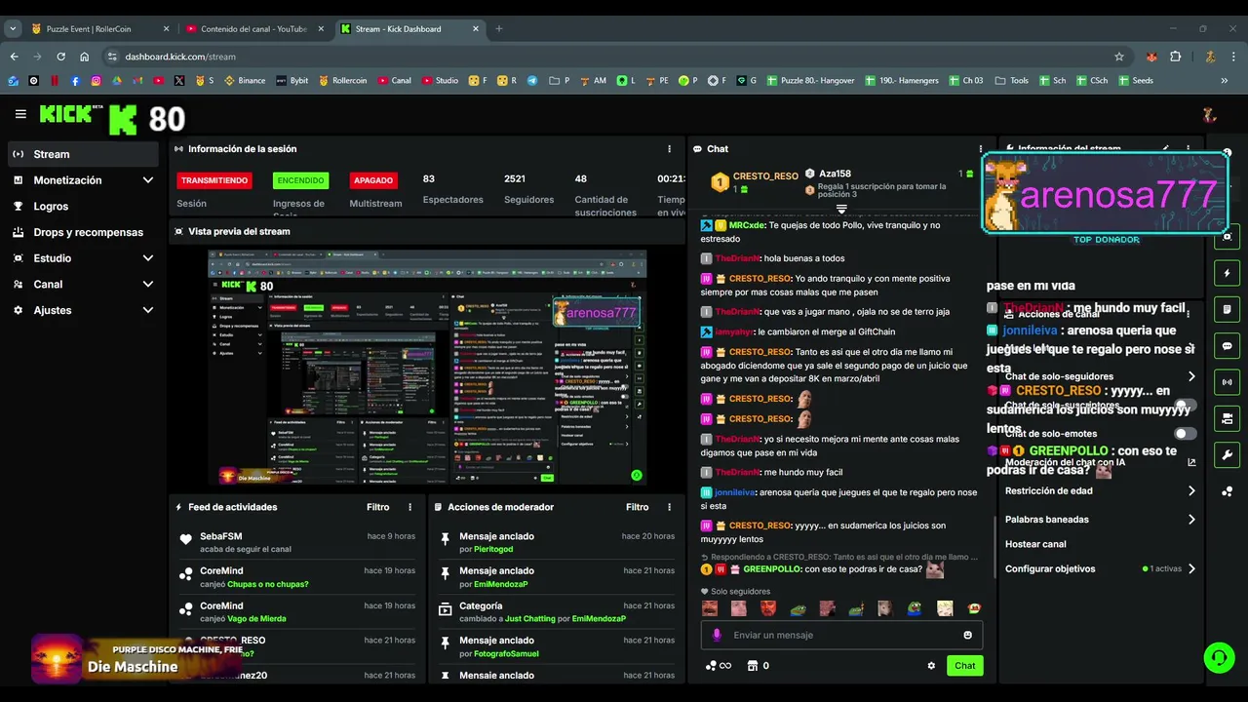Click MRCxde username in chat
Image resolution: width=1248 pixels, height=702 pixels.
pyautogui.click(x=747, y=225)
